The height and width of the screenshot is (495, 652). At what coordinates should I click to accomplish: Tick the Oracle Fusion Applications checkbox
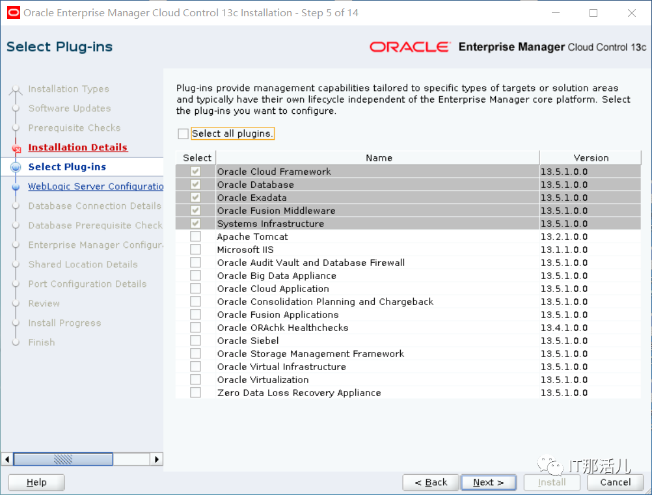tap(195, 315)
